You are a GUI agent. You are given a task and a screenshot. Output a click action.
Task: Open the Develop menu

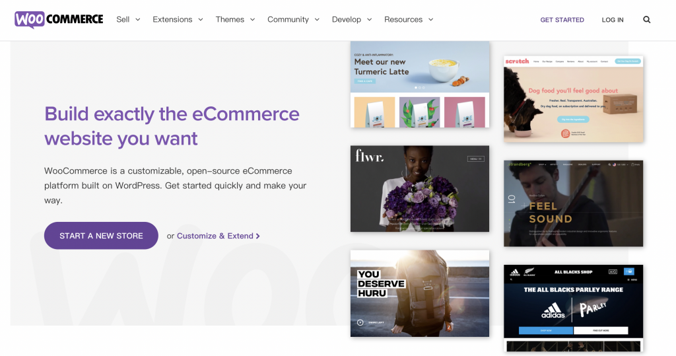point(347,19)
